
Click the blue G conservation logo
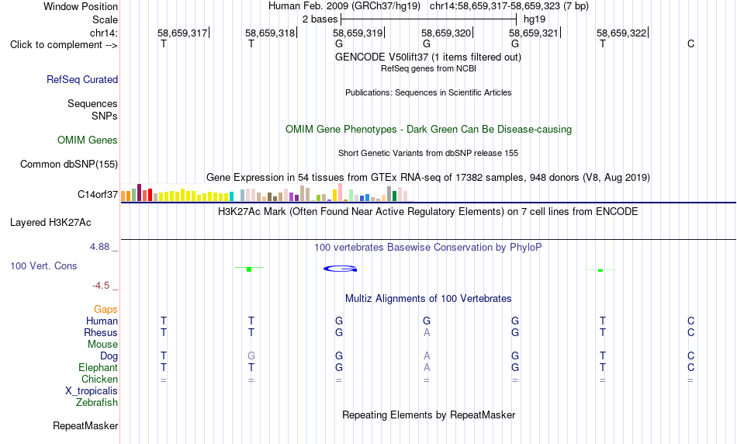[341, 269]
